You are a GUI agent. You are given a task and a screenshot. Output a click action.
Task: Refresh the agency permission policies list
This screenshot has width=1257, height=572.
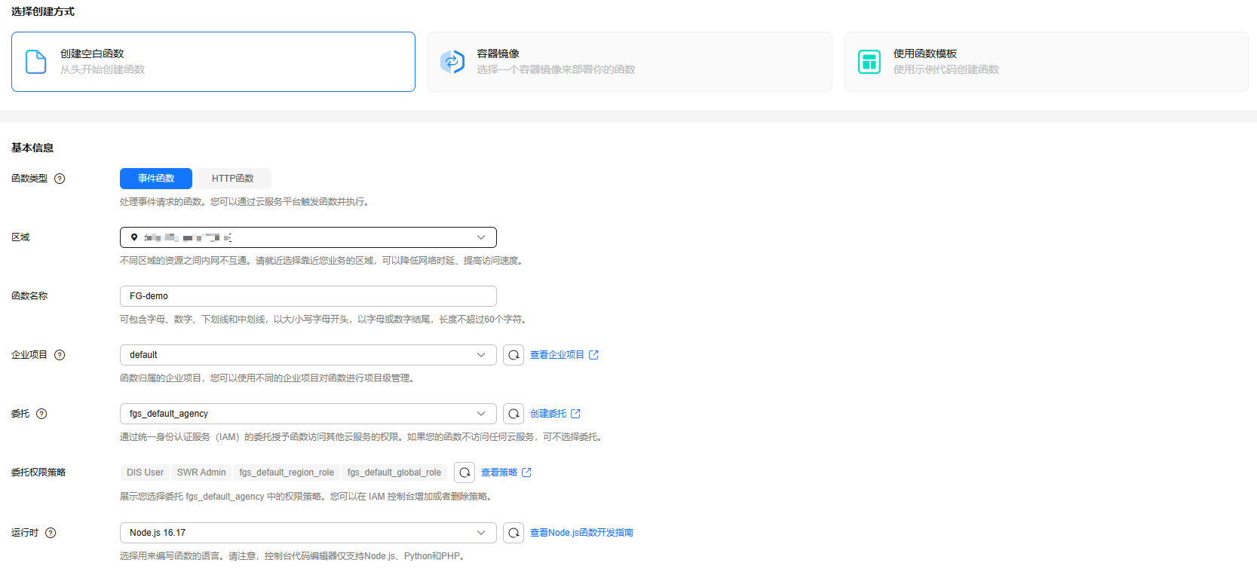coord(464,473)
